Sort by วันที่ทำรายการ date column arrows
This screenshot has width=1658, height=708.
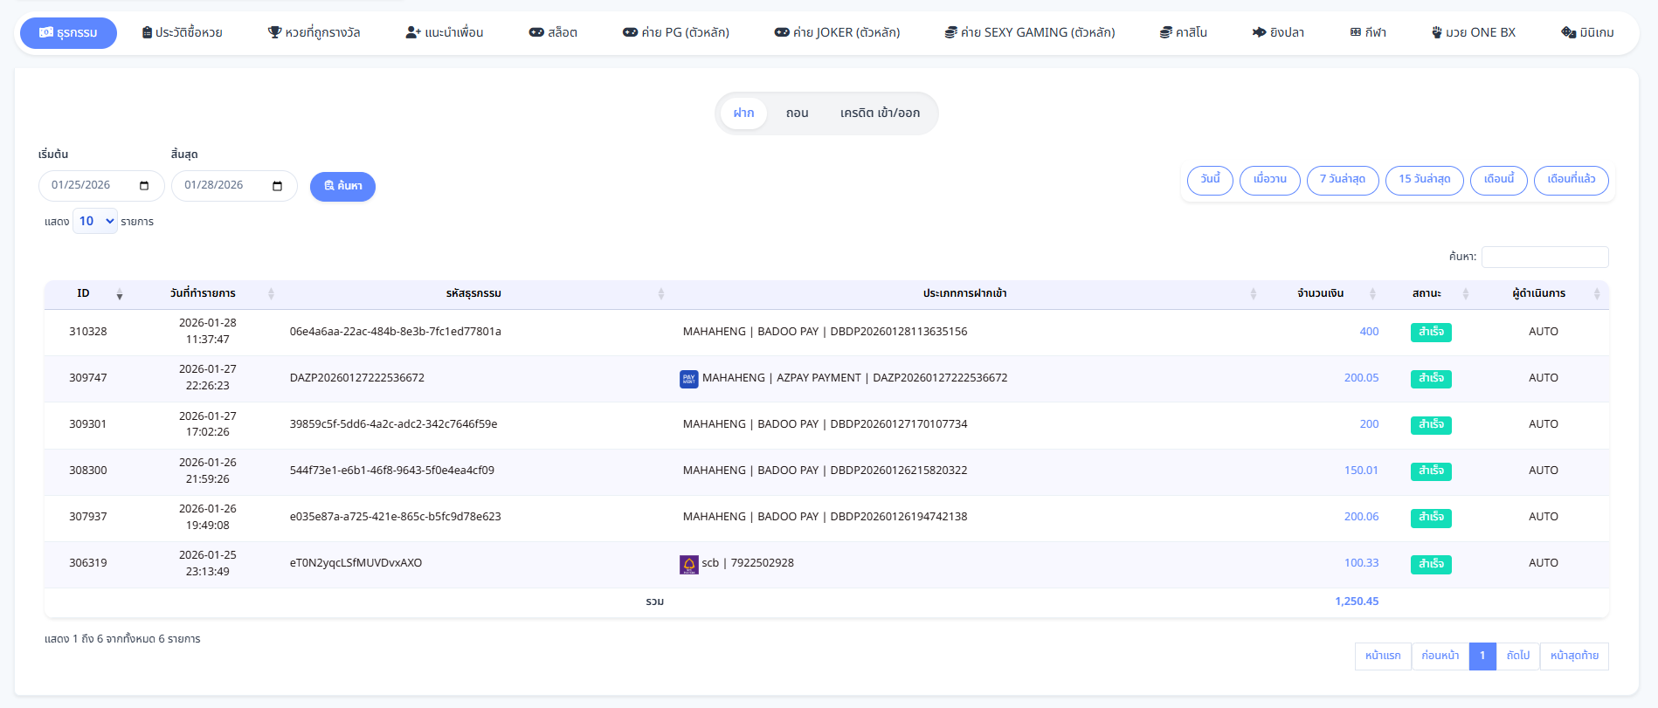pos(271,294)
